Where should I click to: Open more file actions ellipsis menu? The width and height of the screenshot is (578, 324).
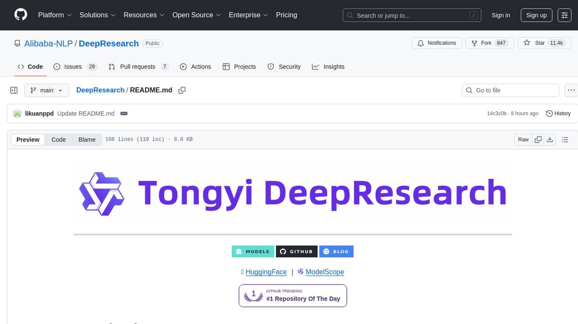click(571, 90)
